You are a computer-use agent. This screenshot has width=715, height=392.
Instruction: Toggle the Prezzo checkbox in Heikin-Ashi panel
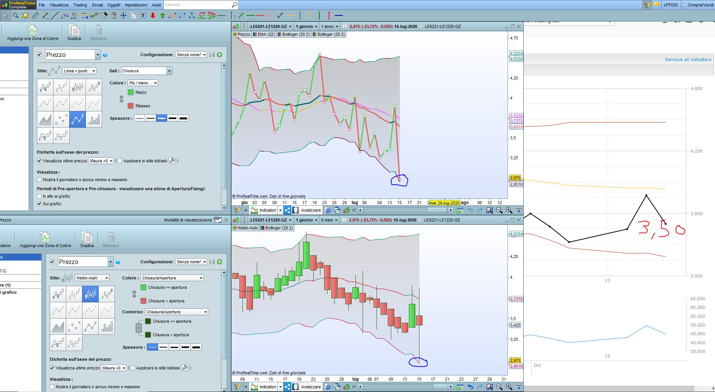[x=52, y=262]
